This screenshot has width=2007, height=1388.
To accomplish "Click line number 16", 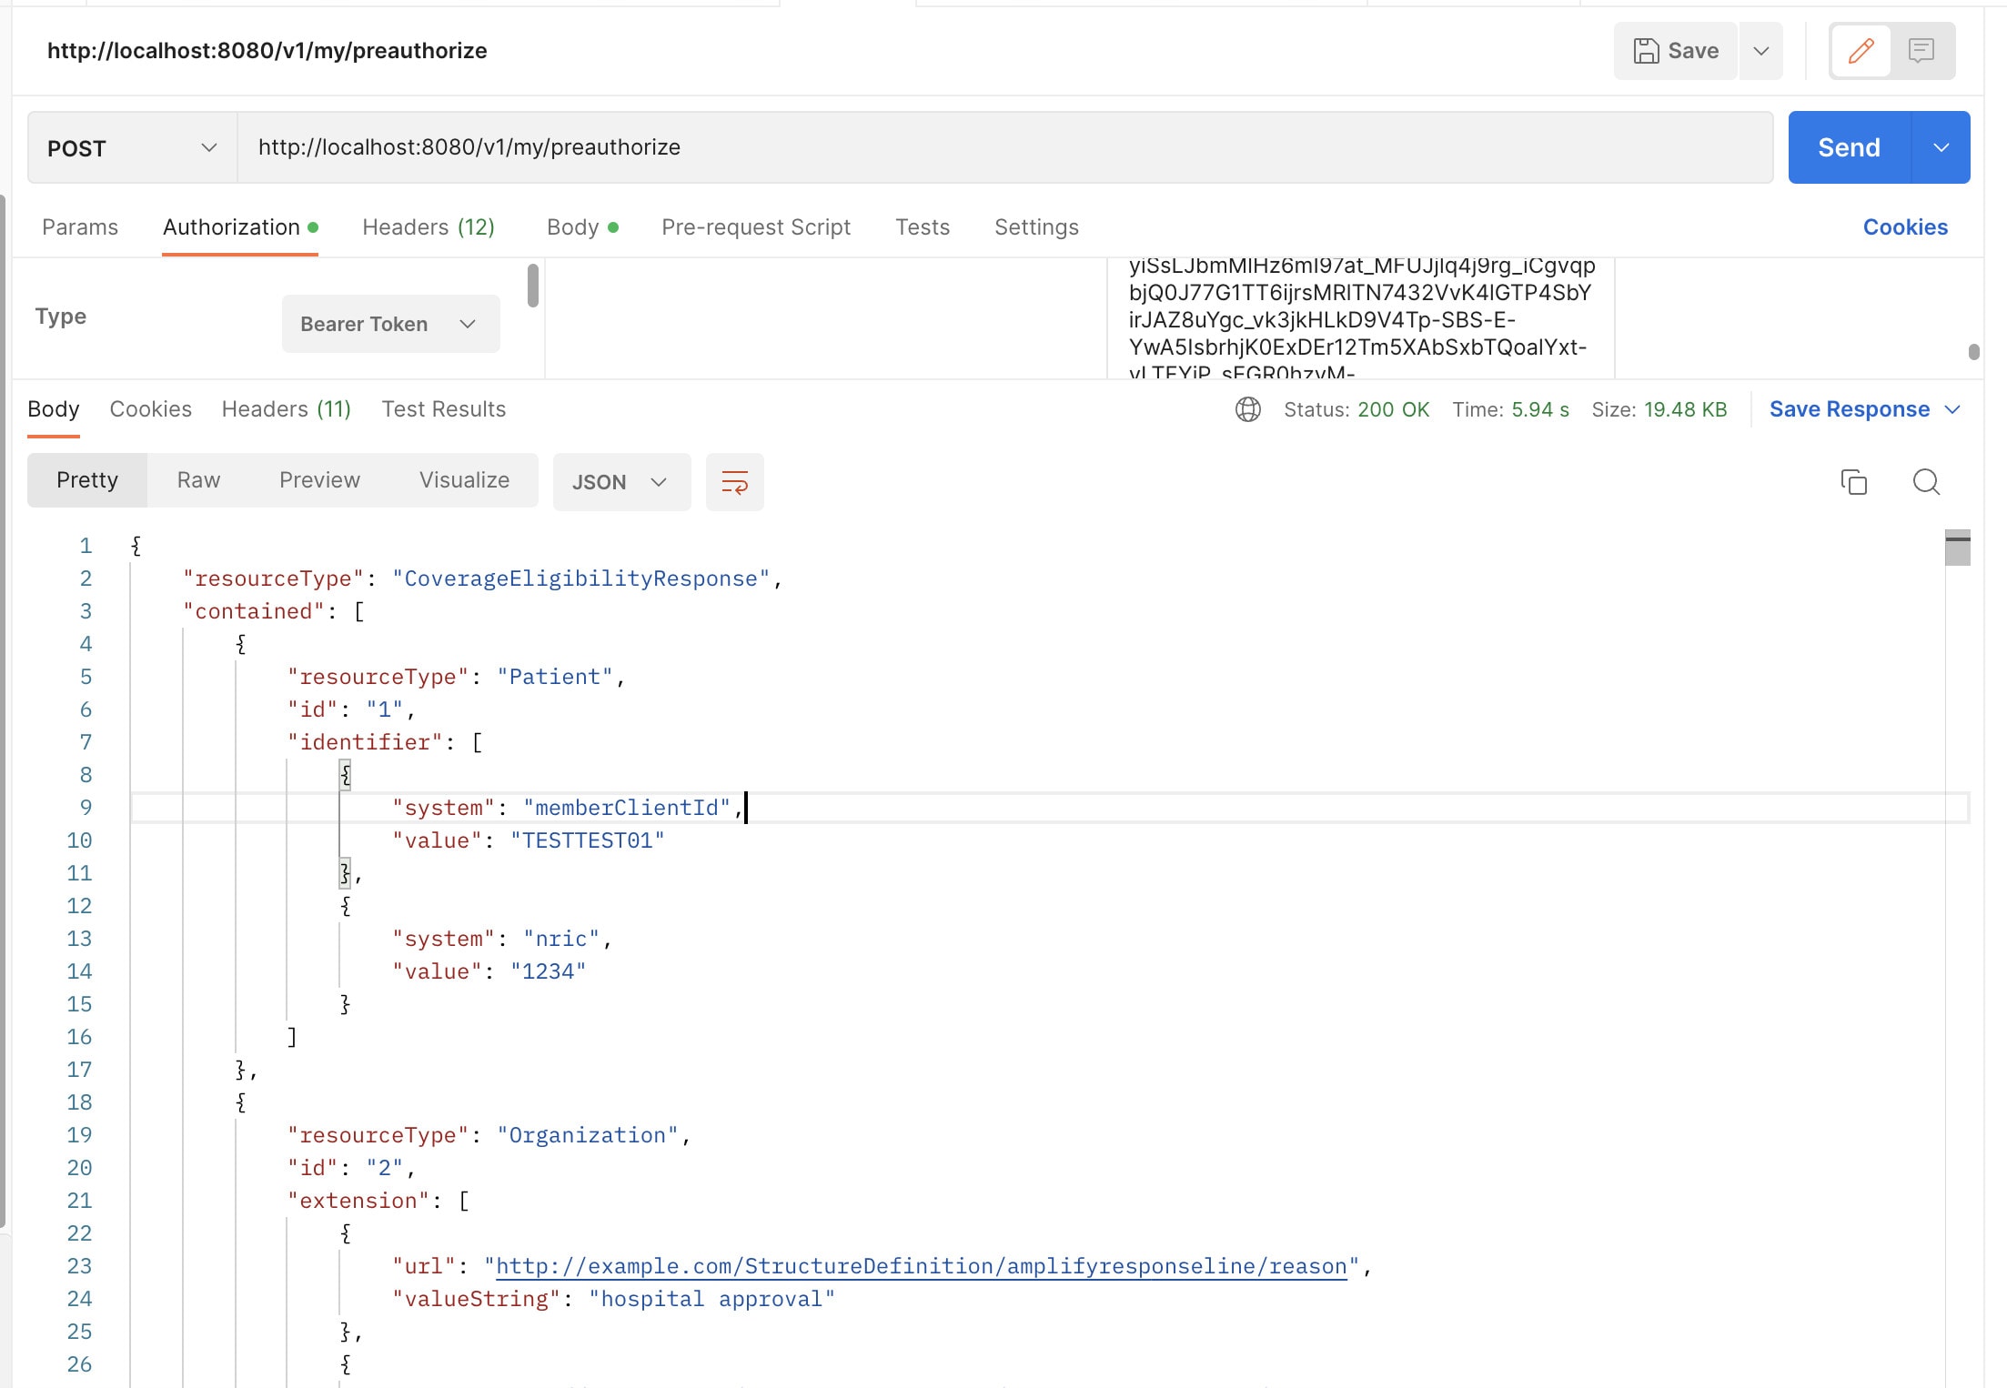I will [79, 1037].
